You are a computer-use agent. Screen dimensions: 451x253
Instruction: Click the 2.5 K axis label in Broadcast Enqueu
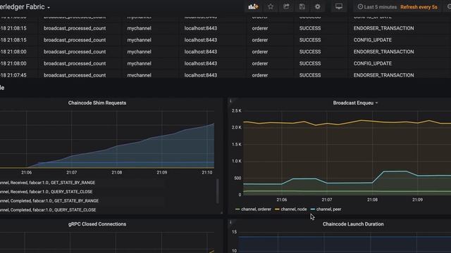[x=237, y=111]
